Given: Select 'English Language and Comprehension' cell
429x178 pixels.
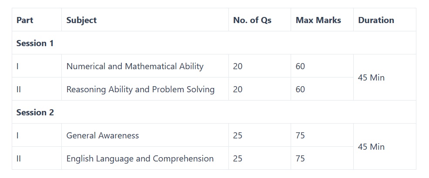Looking at the screenshot, I should point(140,158).
